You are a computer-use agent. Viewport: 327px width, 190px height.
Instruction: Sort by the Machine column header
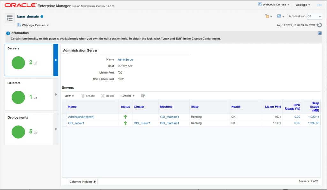click(x=166, y=107)
